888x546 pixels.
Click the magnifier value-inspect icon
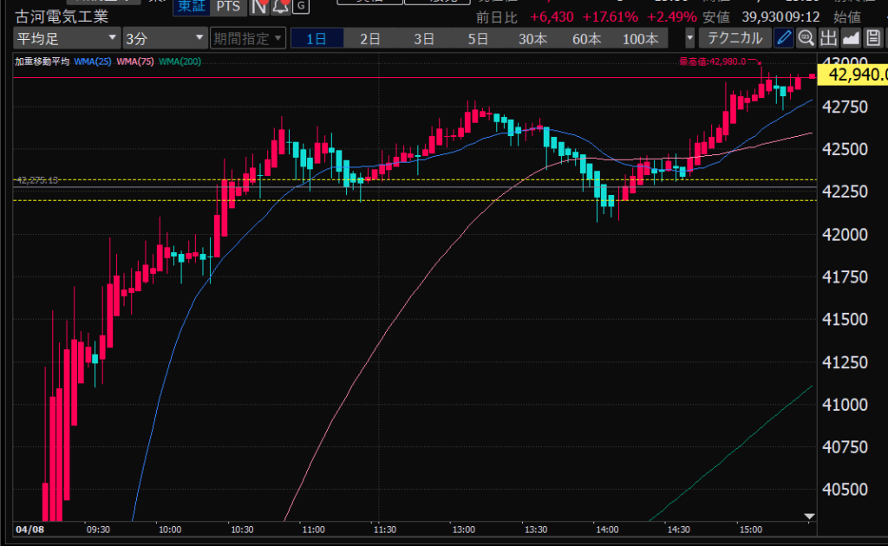point(806,38)
